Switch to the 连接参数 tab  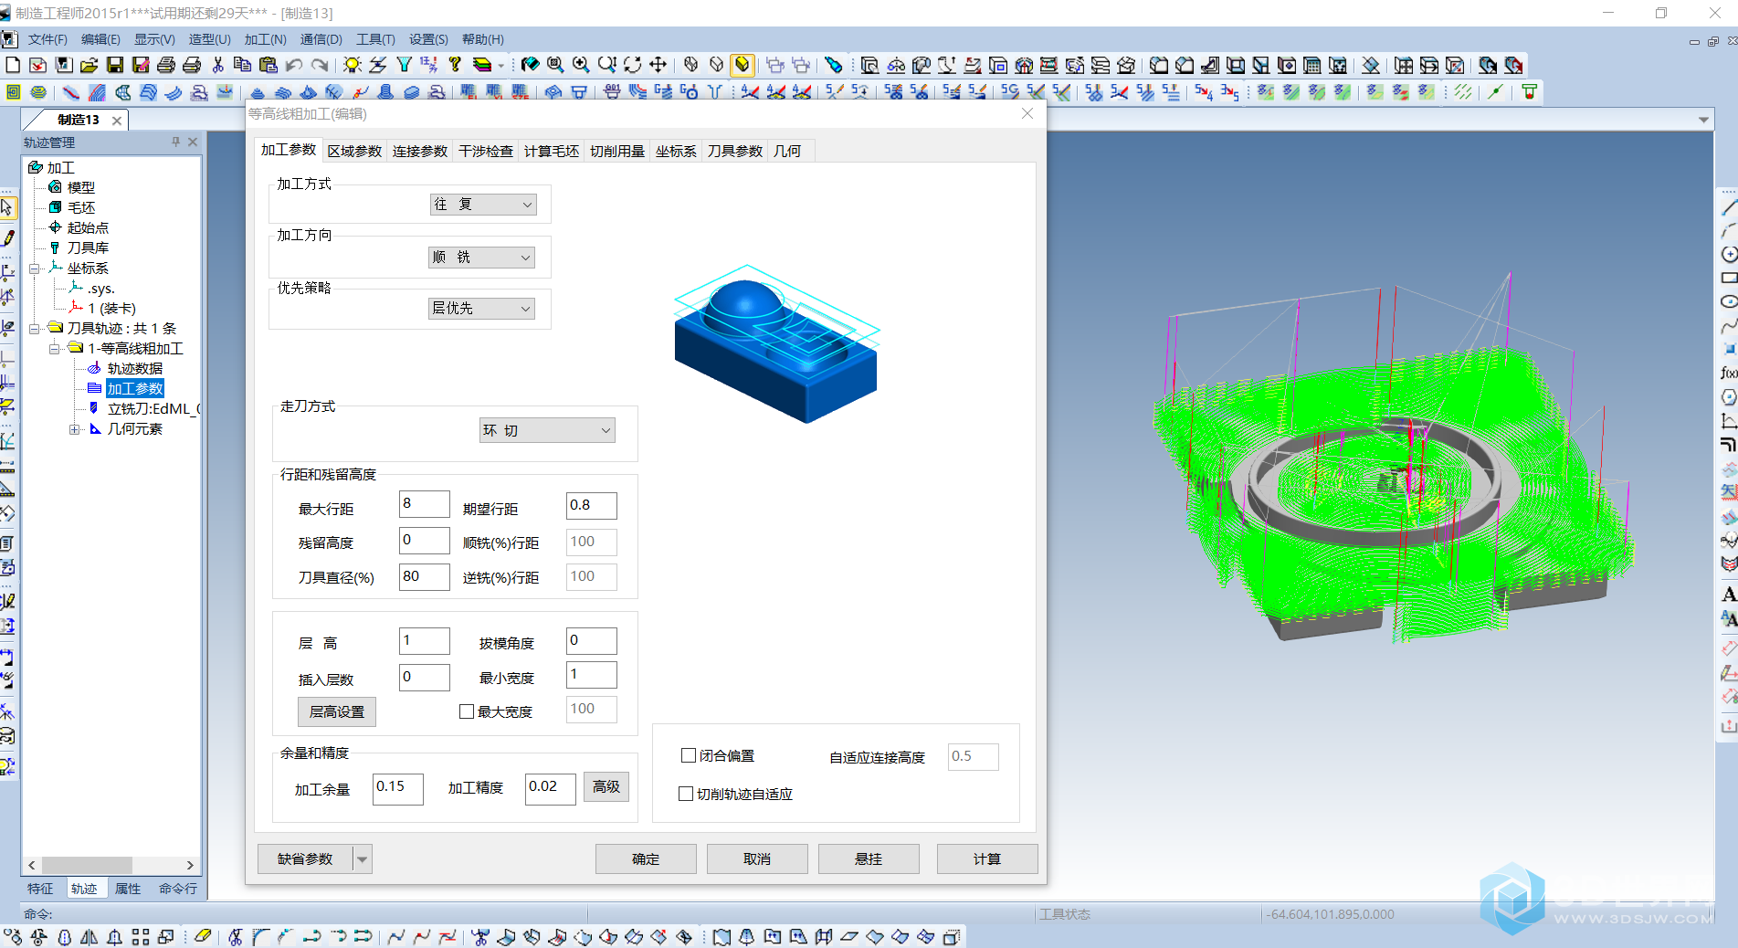tap(420, 151)
